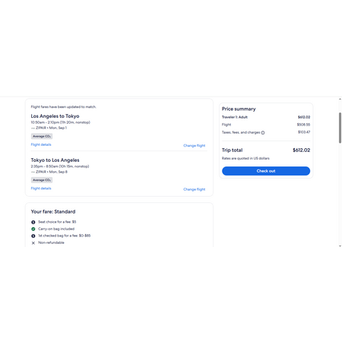Click the ZIPAIR airline logo for Los Angeles to Tokyo

[x=33, y=128]
